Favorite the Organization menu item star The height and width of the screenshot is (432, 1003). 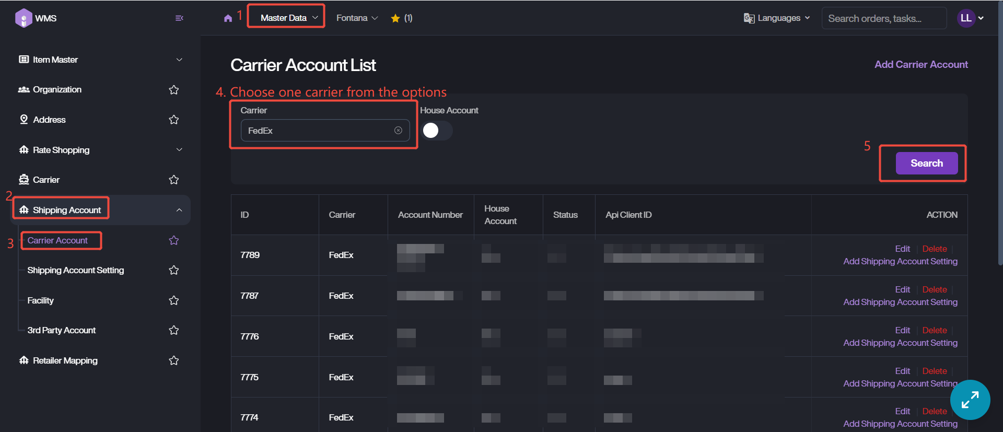[174, 90]
